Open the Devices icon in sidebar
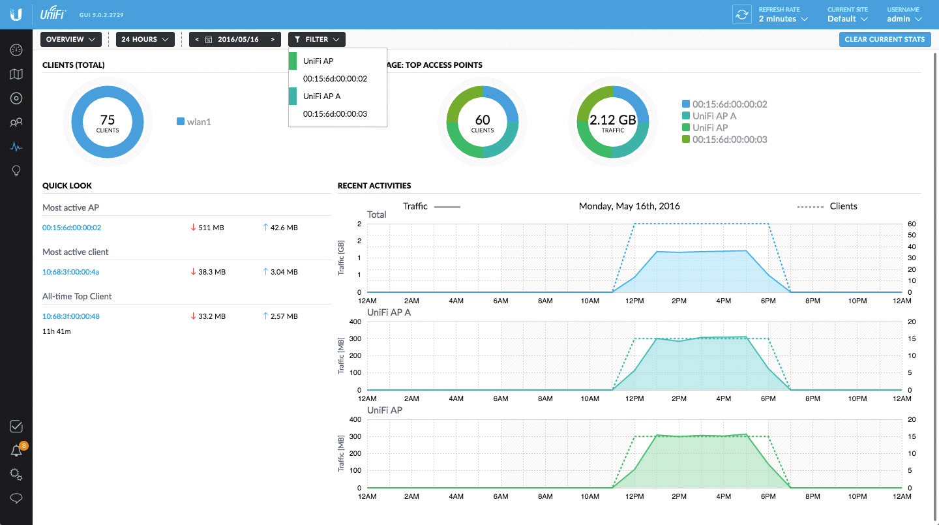 (16, 98)
